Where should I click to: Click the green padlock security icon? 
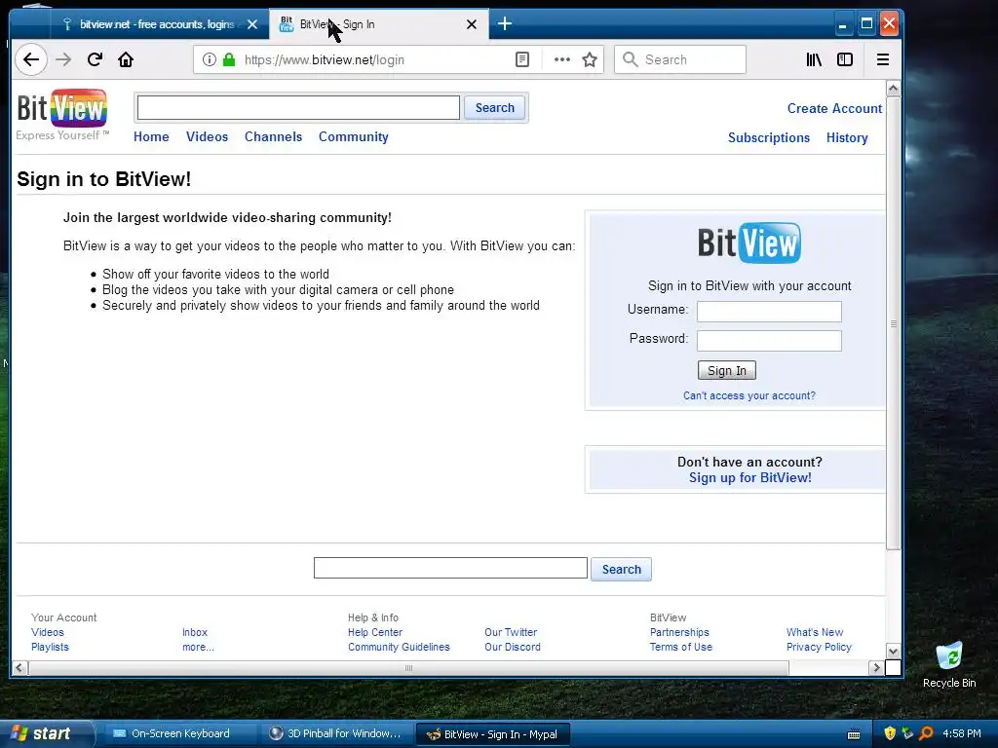point(229,59)
